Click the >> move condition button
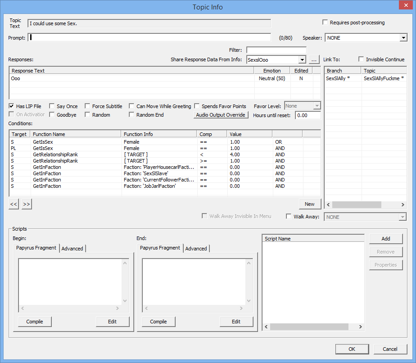The height and width of the screenshot is (363, 416). (27, 204)
